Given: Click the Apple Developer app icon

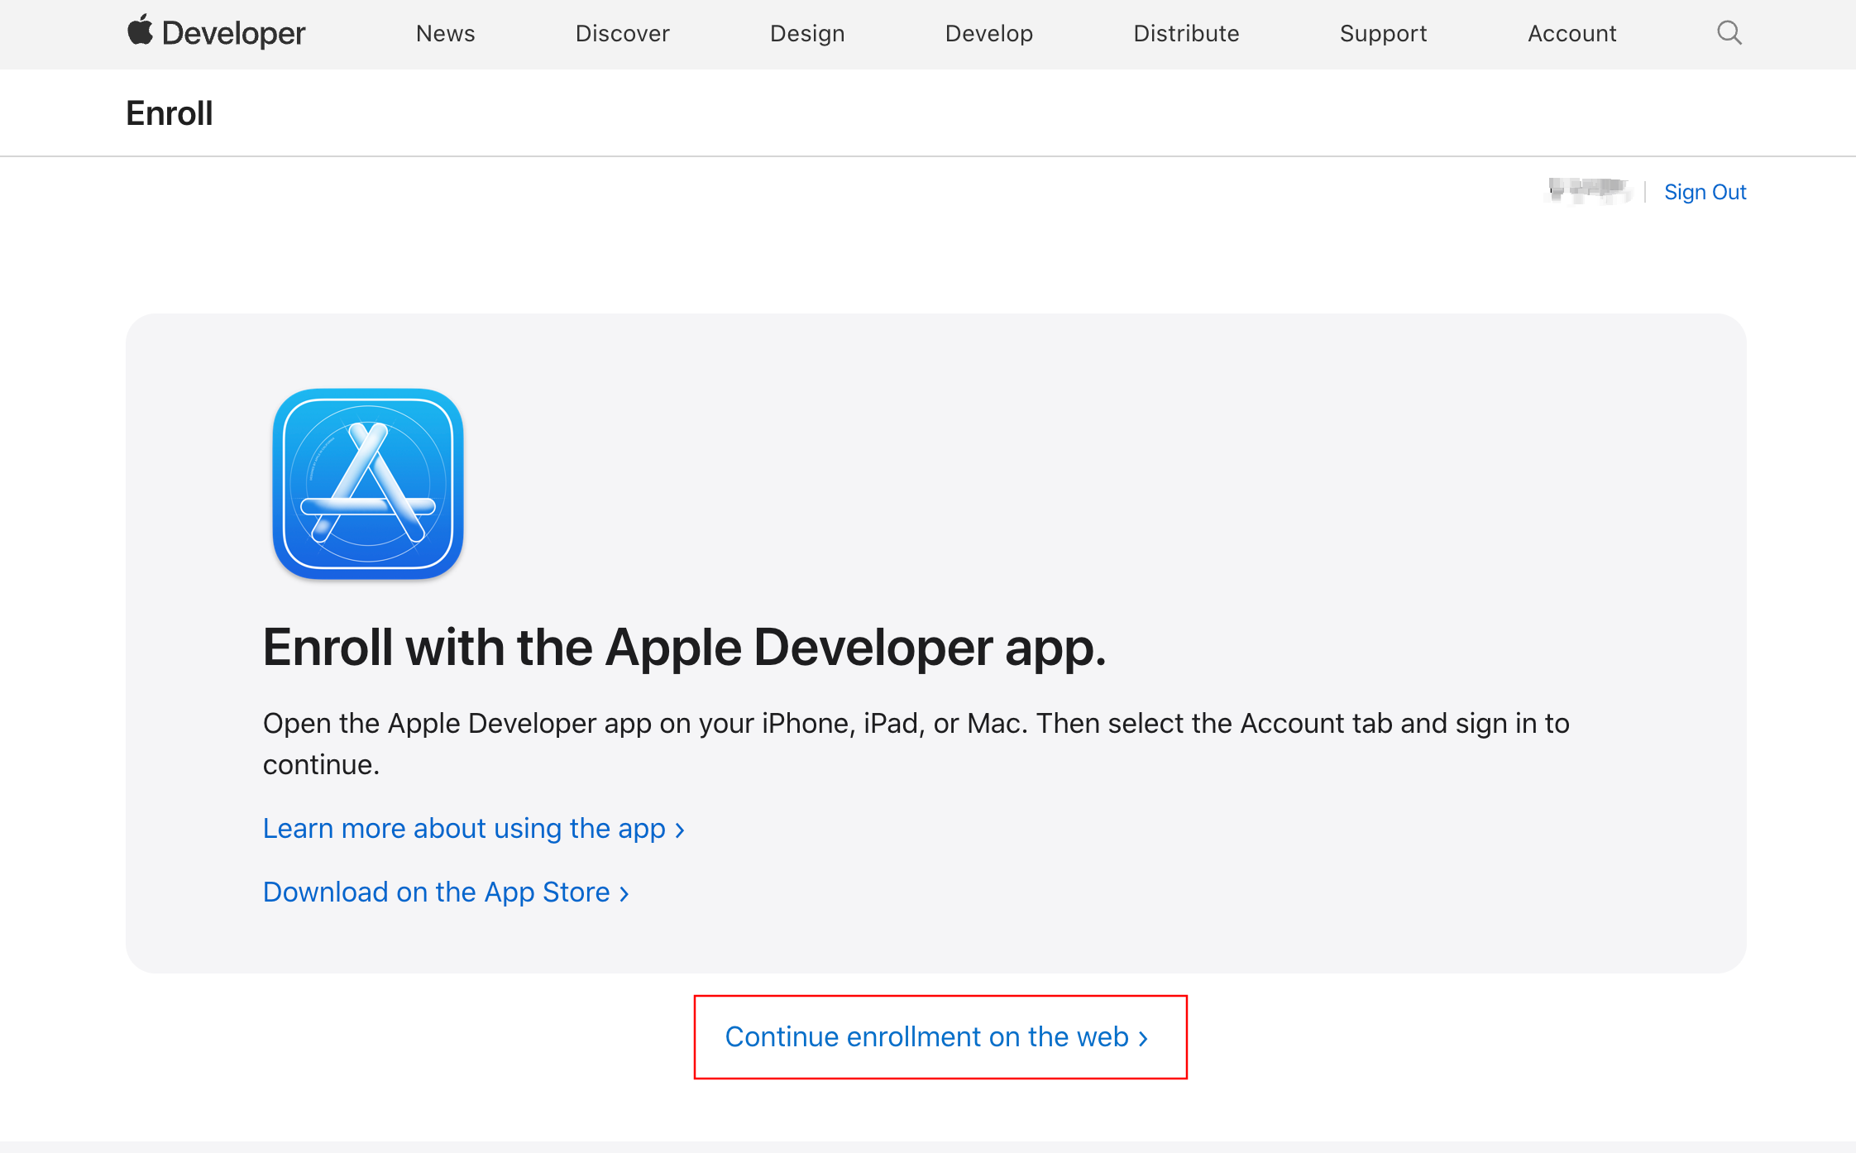Looking at the screenshot, I should pos(368,484).
